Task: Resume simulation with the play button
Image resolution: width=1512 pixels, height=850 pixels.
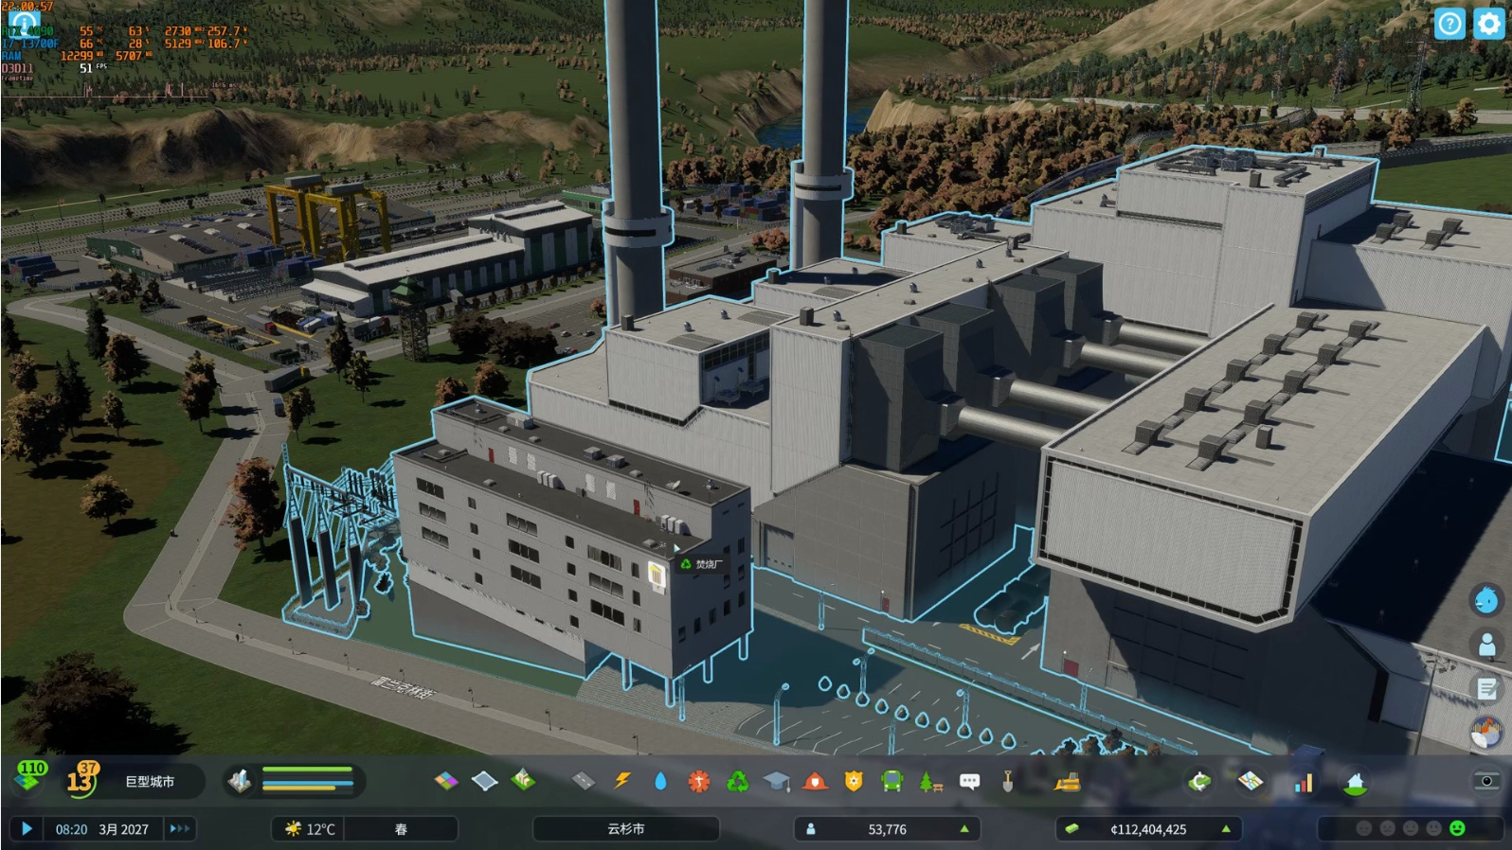Action: point(27,829)
